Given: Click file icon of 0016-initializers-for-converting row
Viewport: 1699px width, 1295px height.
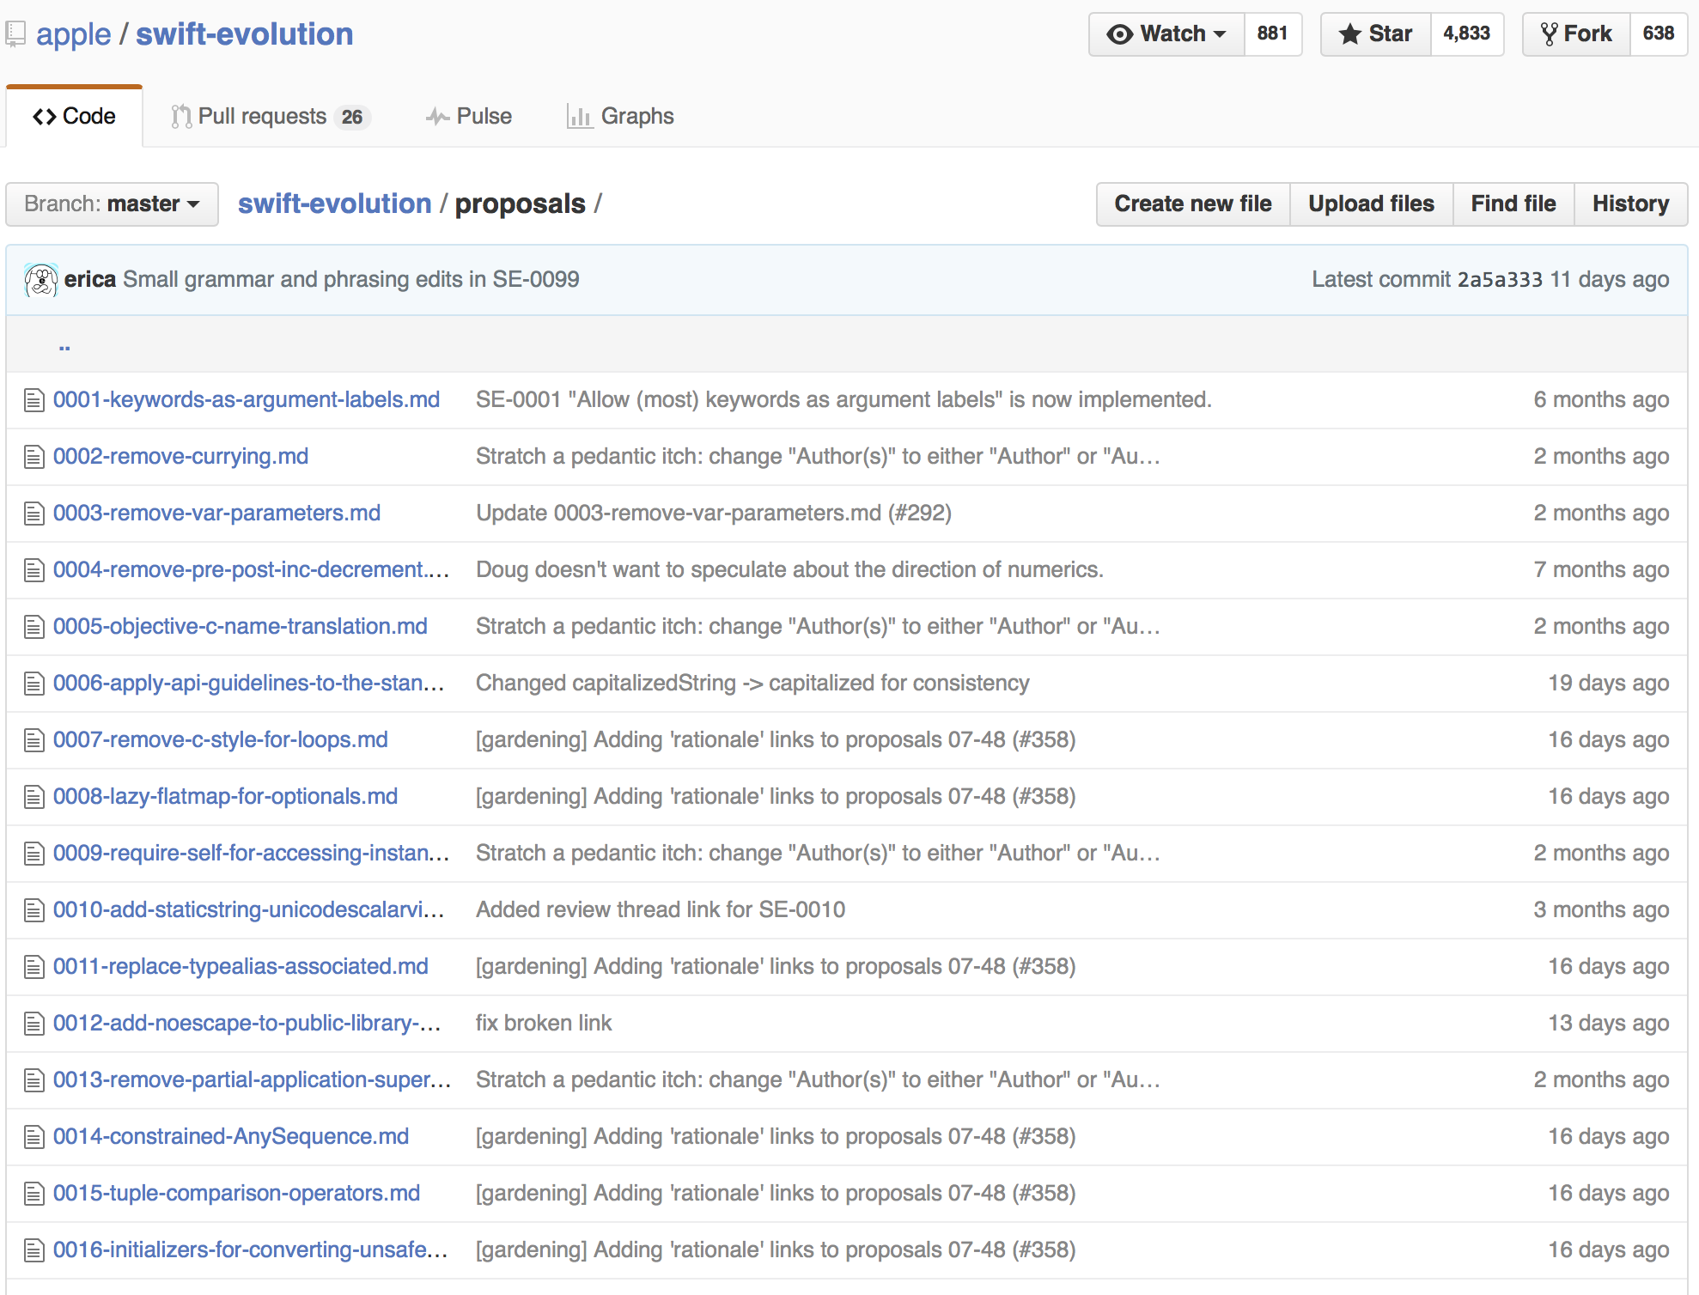Looking at the screenshot, I should tap(34, 1250).
